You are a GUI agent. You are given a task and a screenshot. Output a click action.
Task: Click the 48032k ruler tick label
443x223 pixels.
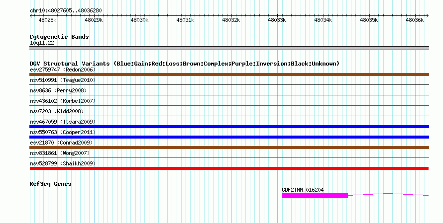[231, 20]
